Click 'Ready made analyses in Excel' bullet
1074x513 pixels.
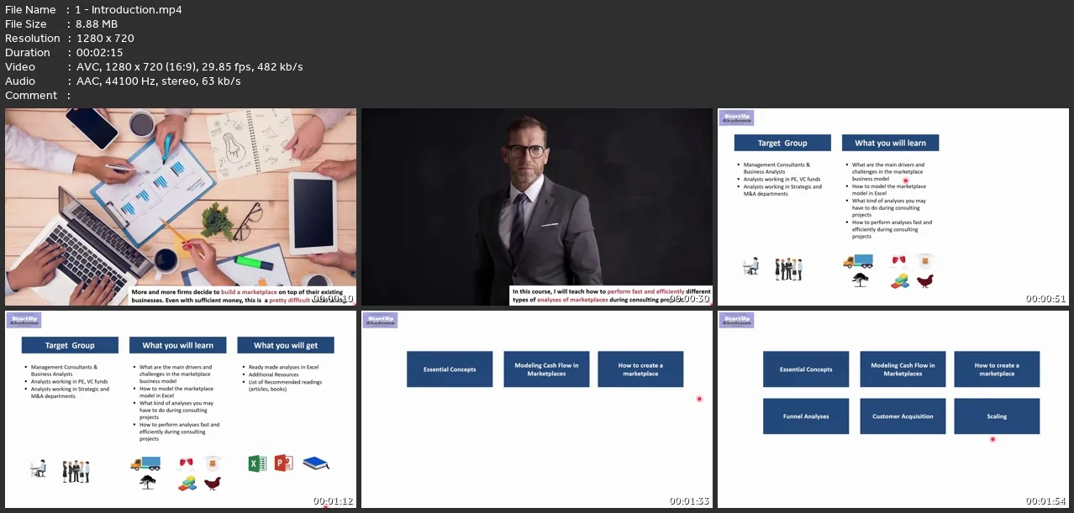[x=285, y=367]
